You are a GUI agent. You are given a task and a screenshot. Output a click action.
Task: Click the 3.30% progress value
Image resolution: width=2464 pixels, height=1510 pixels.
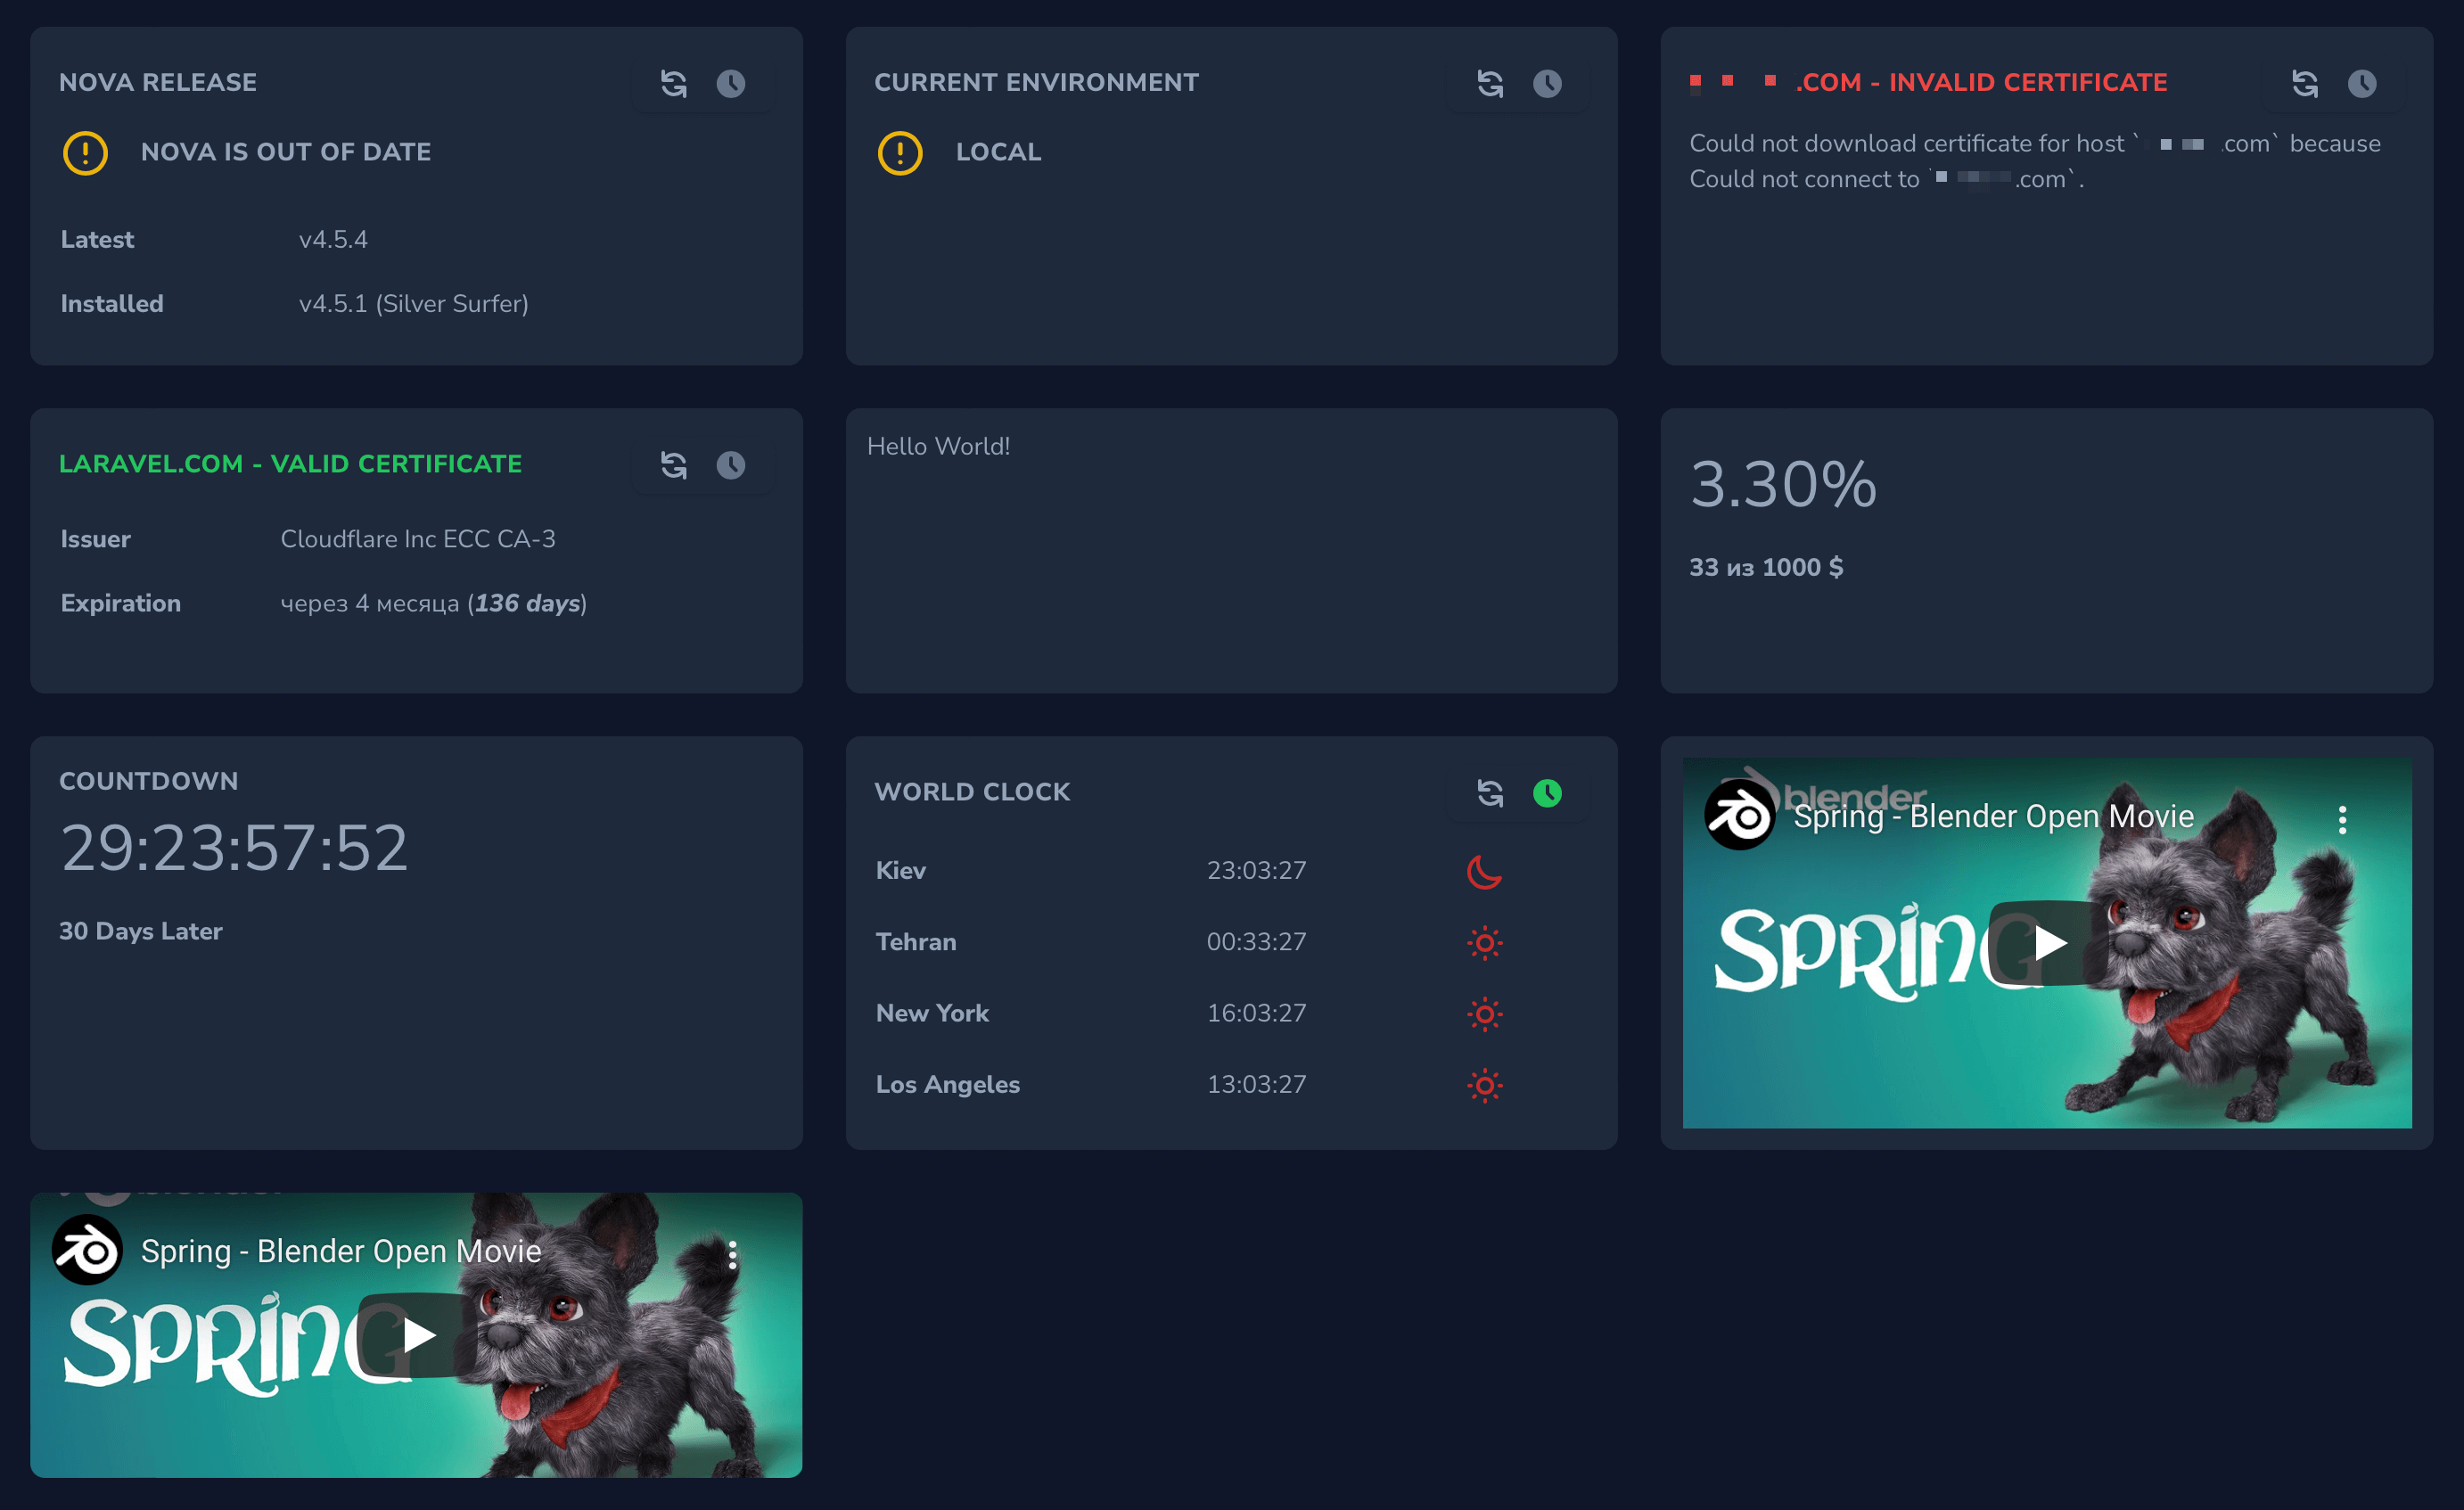click(1783, 485)
